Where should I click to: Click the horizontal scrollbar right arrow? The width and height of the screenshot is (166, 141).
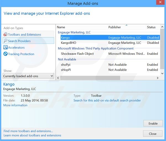(158, 78)
